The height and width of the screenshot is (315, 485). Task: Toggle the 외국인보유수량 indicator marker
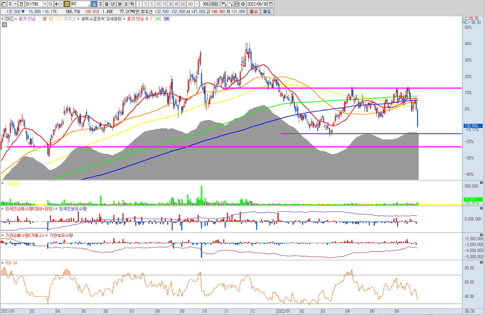pos(56,208)
